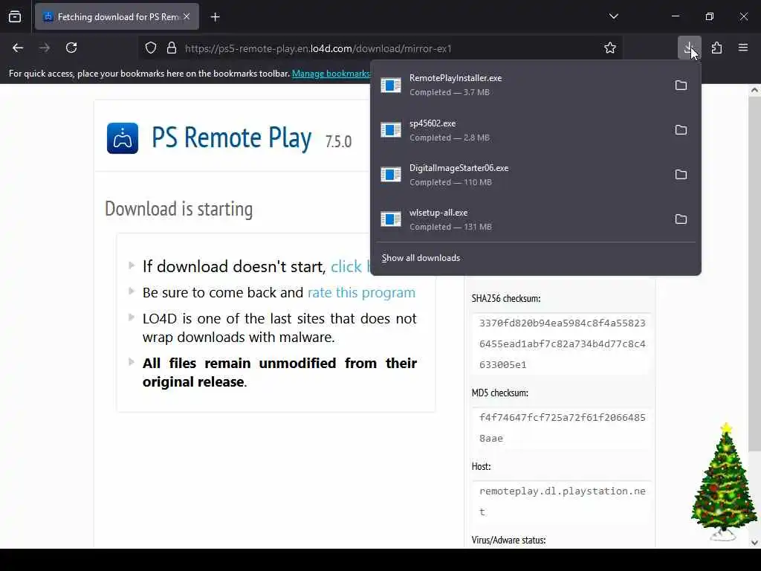This screenshot has height=571, width=761.
Task: Click the DigitalImageStarter06.exe file type icon
Action: (x=391, y=175)
